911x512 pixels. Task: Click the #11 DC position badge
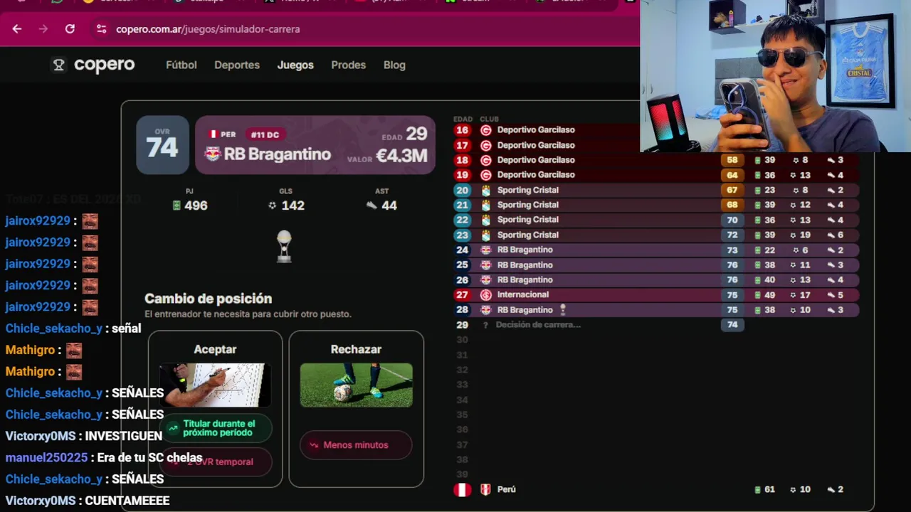tap(264, 134)
